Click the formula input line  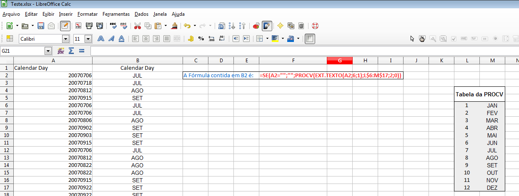pyautogui.click(x=304, y=51)
